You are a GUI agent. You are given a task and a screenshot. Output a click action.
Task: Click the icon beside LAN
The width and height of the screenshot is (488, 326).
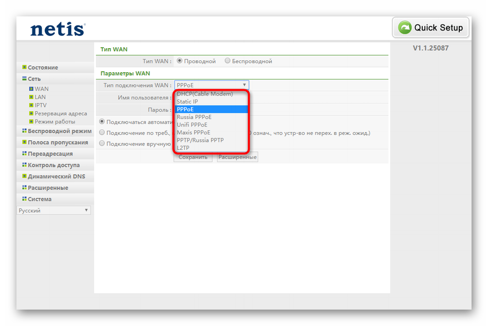(x=31, y=97)
